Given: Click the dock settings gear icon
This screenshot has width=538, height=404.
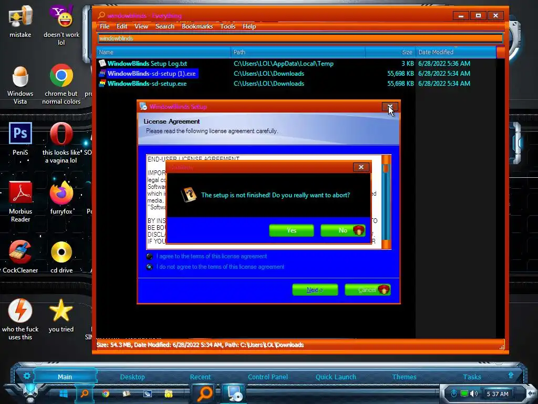Looking at the screenshot, I should click(x=27, y=376).
